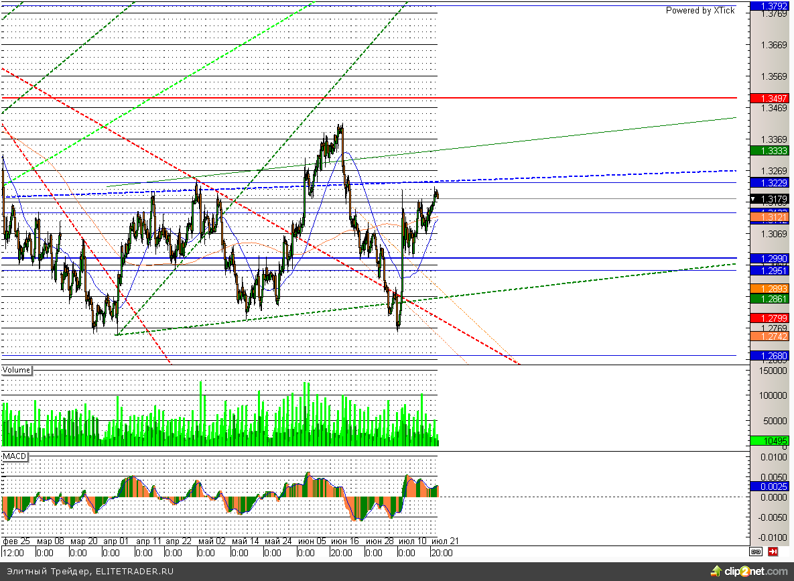794x581 pixels.
Task: Click the red 1.2799 price tag
Action: pyautogui.click(x=769, y=318)
